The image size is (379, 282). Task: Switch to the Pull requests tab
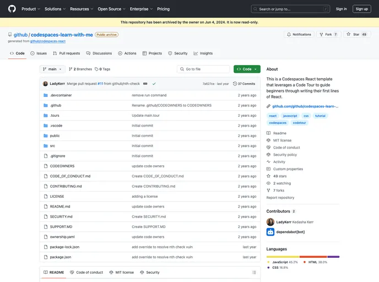[67, 53]
